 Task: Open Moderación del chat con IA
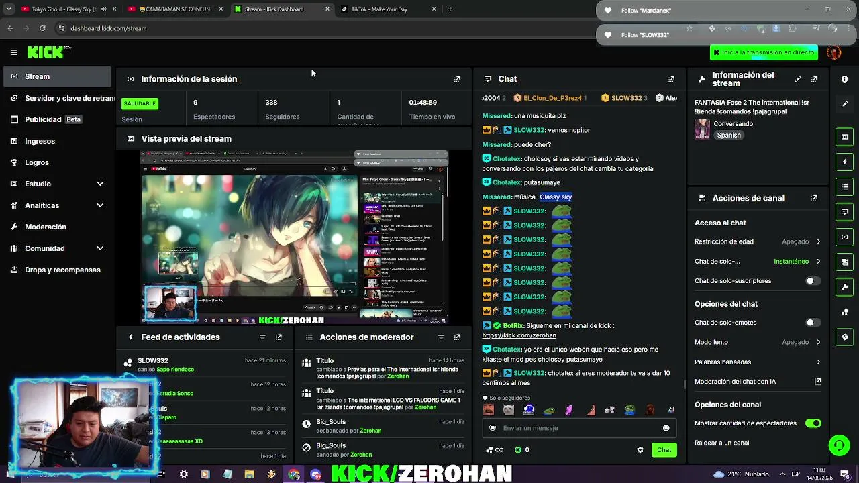[x=758, y=382]
